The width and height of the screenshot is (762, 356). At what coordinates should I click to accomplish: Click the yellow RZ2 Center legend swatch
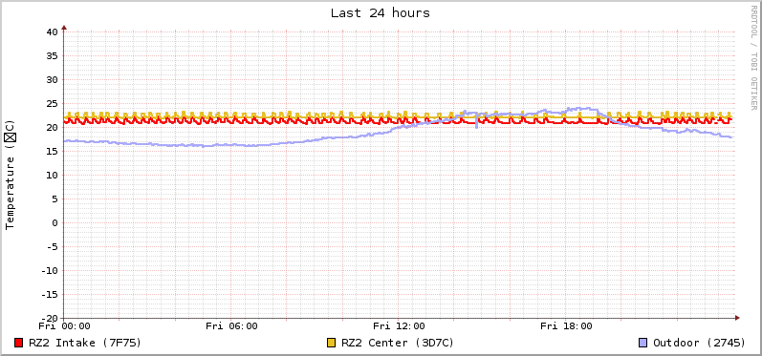point(332,343)
